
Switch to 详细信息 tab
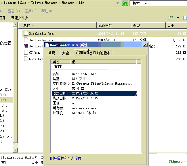point(83,52)
